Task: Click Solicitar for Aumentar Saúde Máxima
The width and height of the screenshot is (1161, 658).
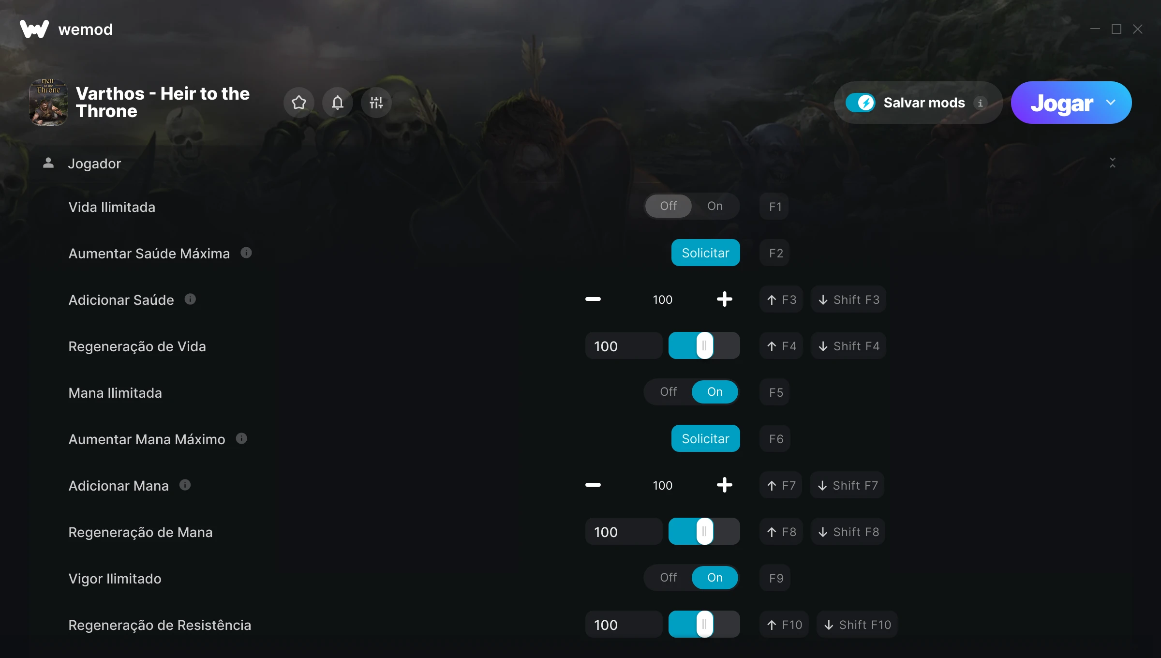Action: (706, 253)
